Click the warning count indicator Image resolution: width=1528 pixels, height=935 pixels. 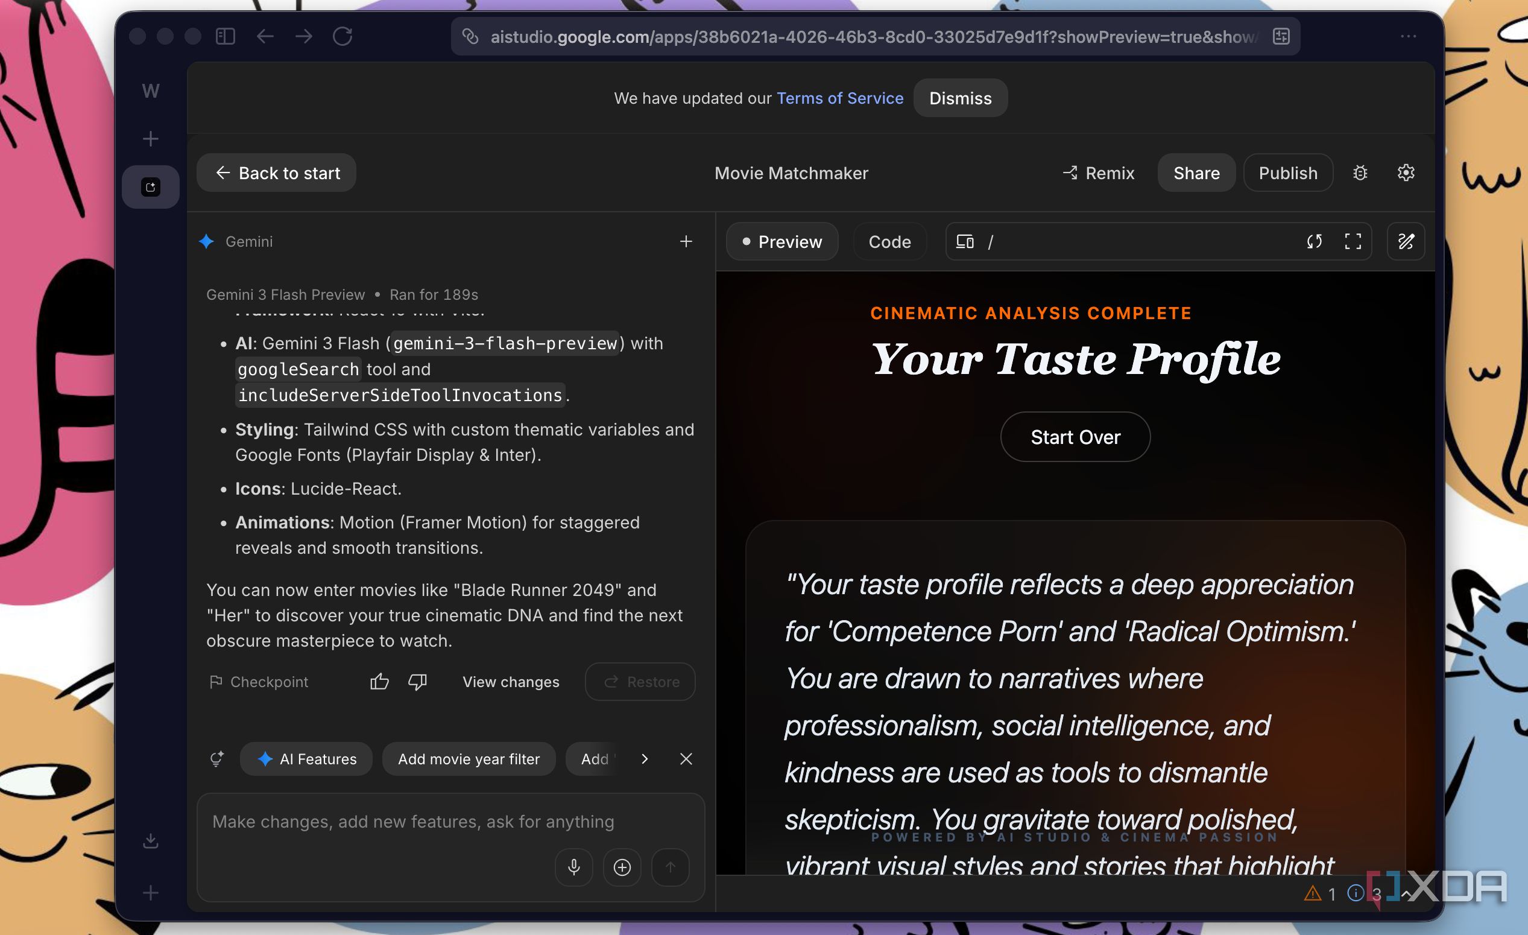(1320, 893)
